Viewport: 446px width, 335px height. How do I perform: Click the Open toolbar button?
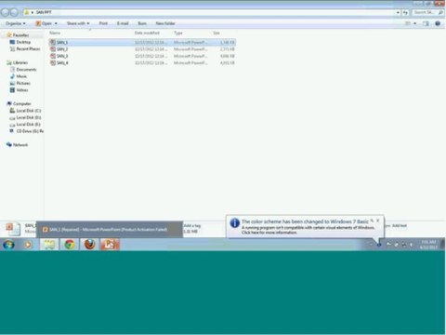pos(44,23)
